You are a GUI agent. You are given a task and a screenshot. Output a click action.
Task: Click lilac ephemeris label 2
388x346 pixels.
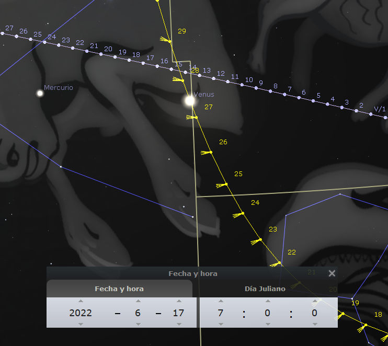(361, 106)
